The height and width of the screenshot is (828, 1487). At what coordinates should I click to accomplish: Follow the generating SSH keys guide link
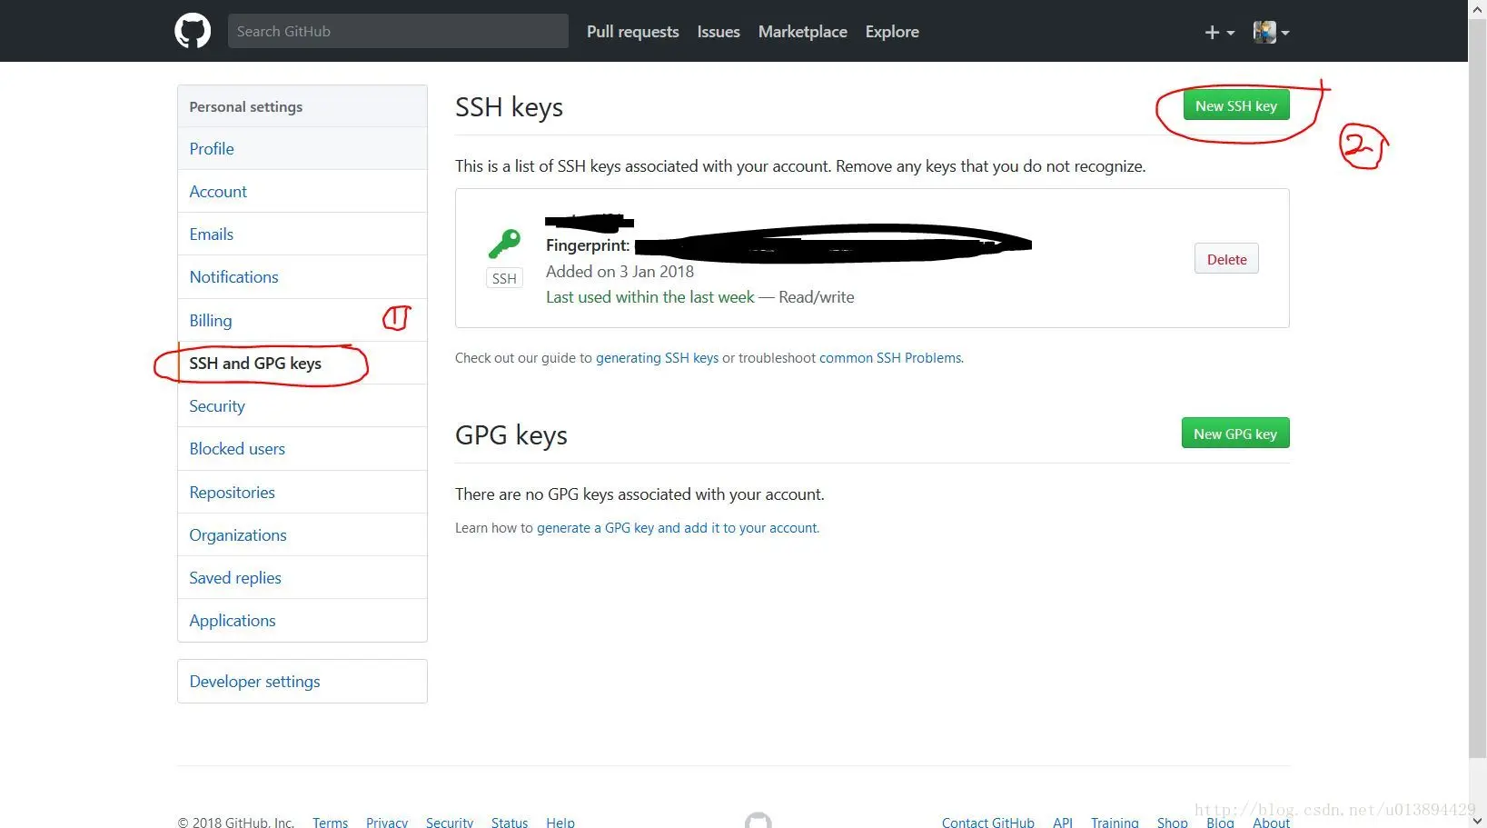tap(657, 358)
